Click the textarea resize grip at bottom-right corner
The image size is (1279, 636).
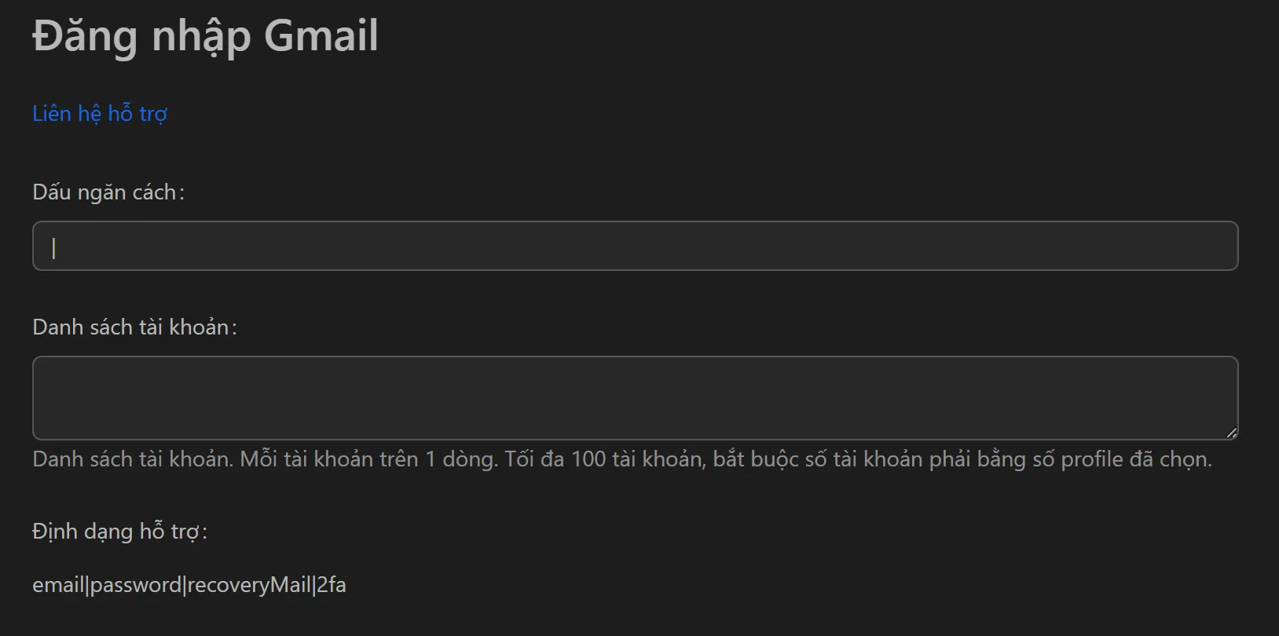[x=1232, y=433]
